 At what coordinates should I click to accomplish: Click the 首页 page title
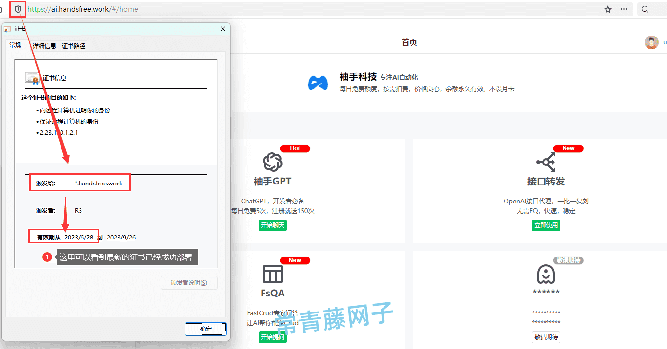pos(409,42)
